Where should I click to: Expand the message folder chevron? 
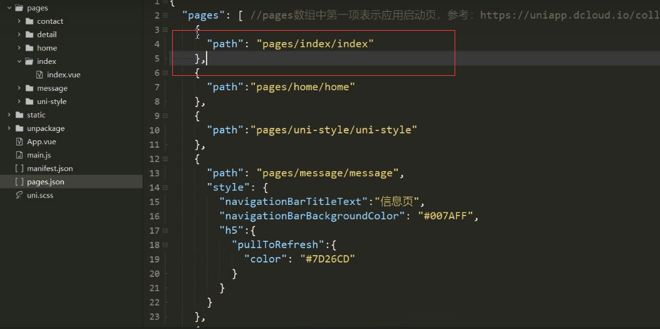(19, 88)
